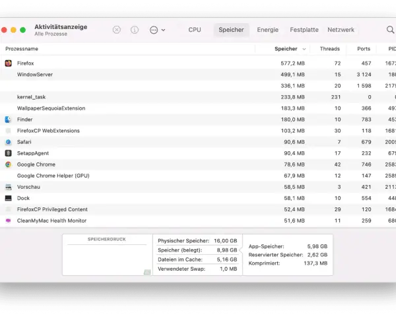Expand the chevron next to ellipsis icon
396x317 pixels.
[x=164, y=30]
